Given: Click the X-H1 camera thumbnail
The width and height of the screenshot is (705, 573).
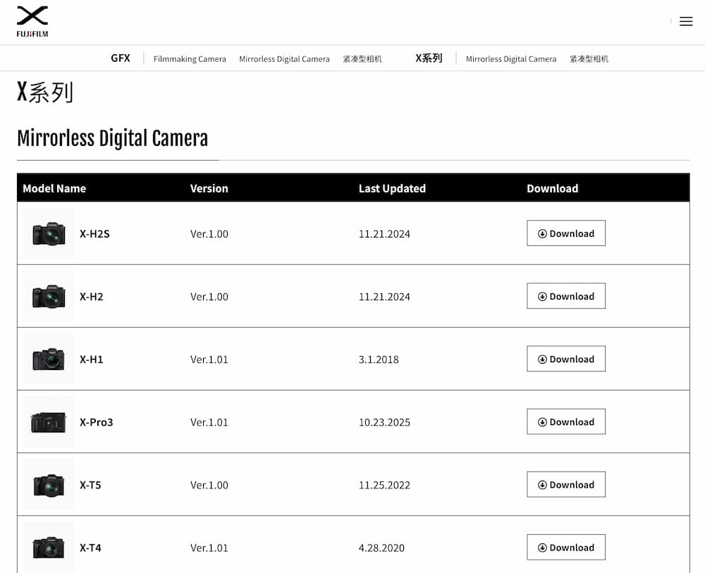Looking at the screenshot, I should pyautogui.click(x=48, y=359).
